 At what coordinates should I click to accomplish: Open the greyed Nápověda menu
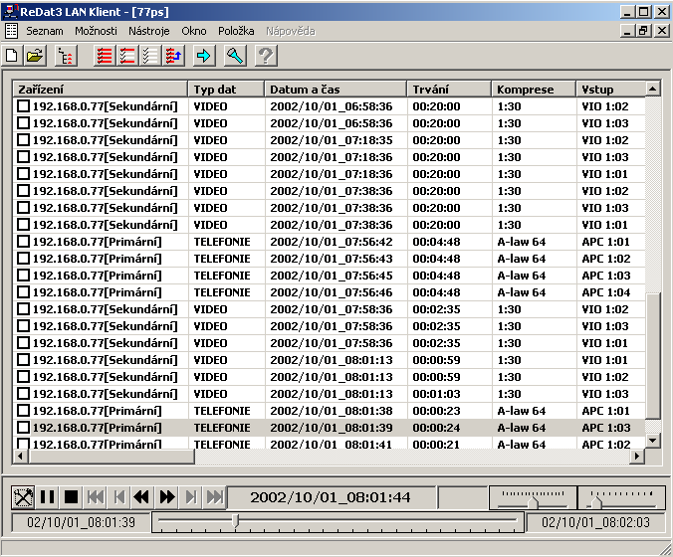291,31
